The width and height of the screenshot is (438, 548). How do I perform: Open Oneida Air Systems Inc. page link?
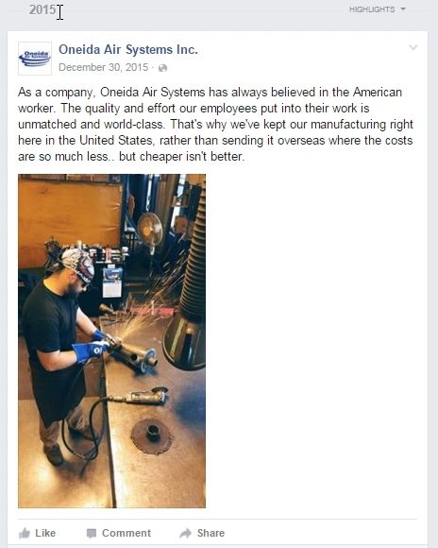pos(128,50)
